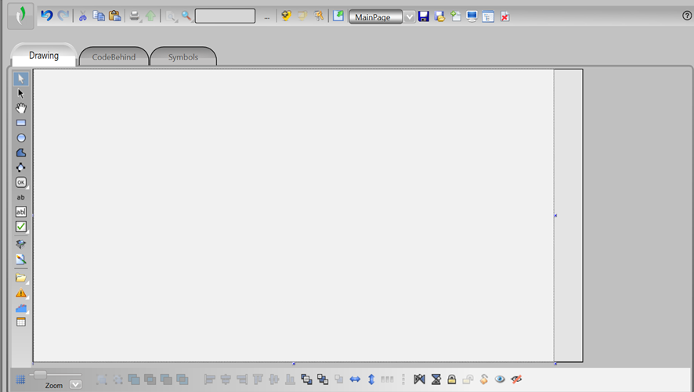This screenshot has width=694, height=392.
Task: Toggle the padlock lock icon
Action: tap(452, 379)
